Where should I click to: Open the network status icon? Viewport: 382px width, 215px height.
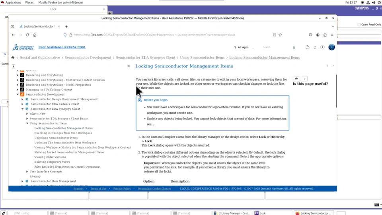point(368,2)
